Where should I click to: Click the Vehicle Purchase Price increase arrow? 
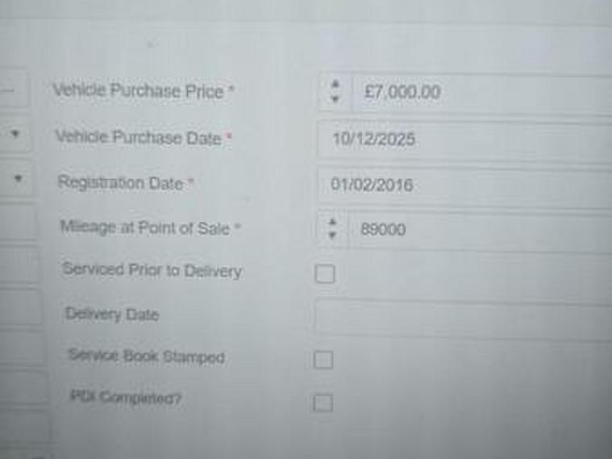[x=335, y=84]
